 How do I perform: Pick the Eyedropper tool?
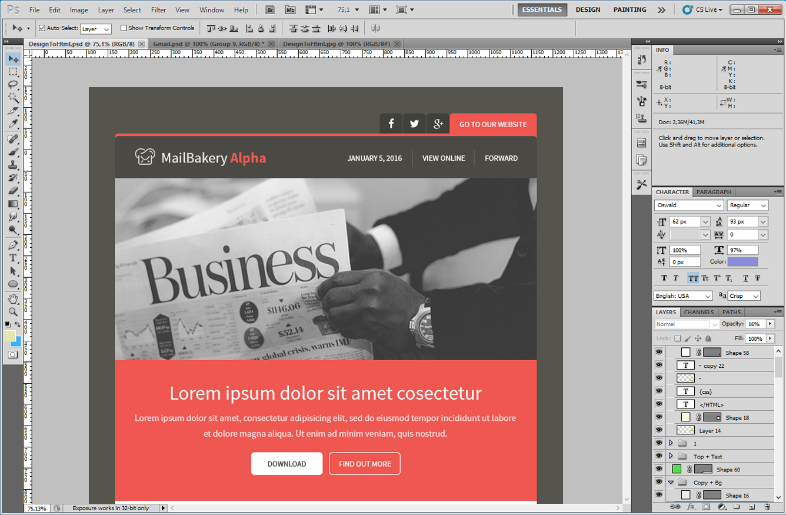pos(13,124)
